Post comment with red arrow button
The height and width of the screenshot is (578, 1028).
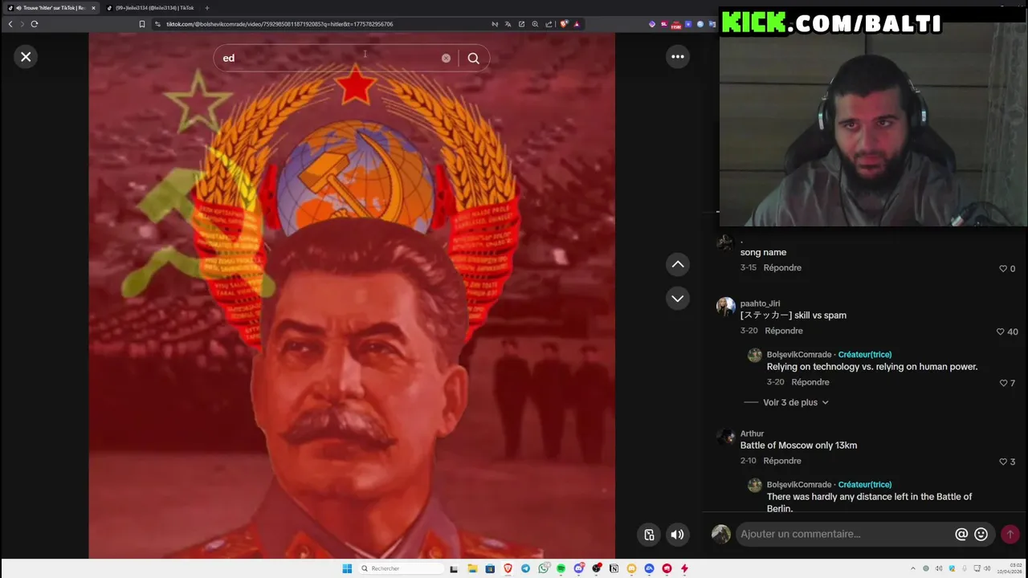[1010, 534]
